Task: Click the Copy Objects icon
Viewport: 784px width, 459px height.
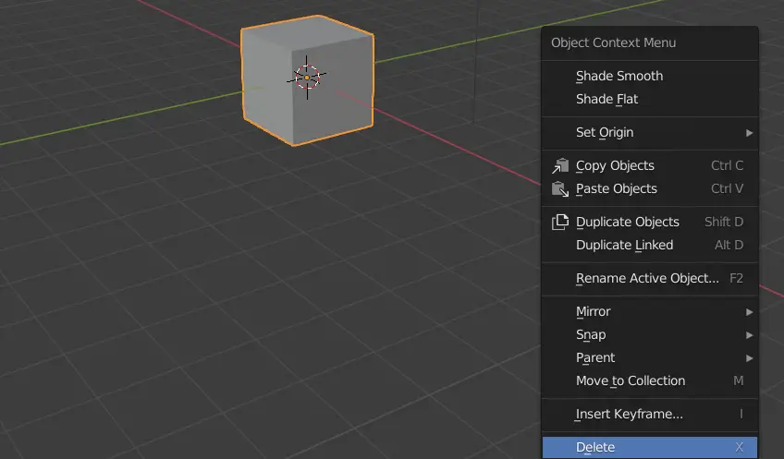Action: click(x=560, y=165)
